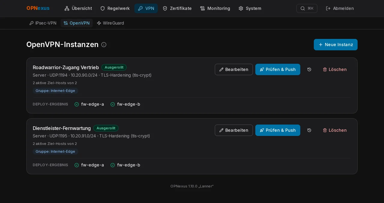Click the UDP:1194 server details line

(x=92, y=75)
